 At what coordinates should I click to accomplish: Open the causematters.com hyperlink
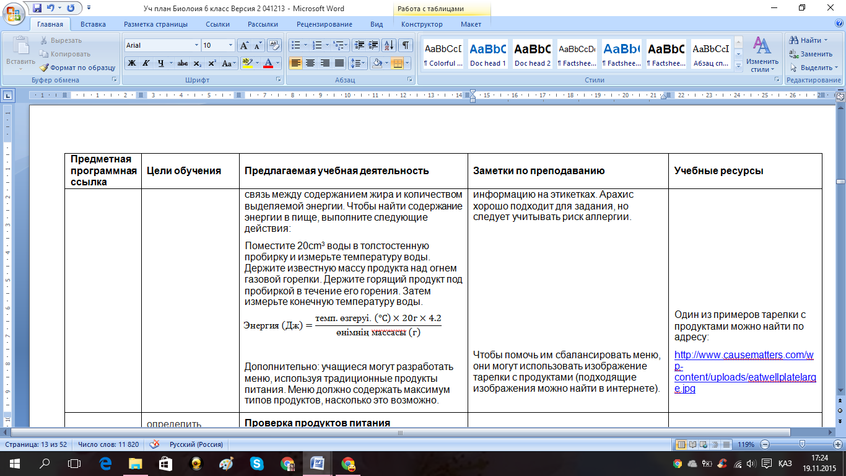745,372
